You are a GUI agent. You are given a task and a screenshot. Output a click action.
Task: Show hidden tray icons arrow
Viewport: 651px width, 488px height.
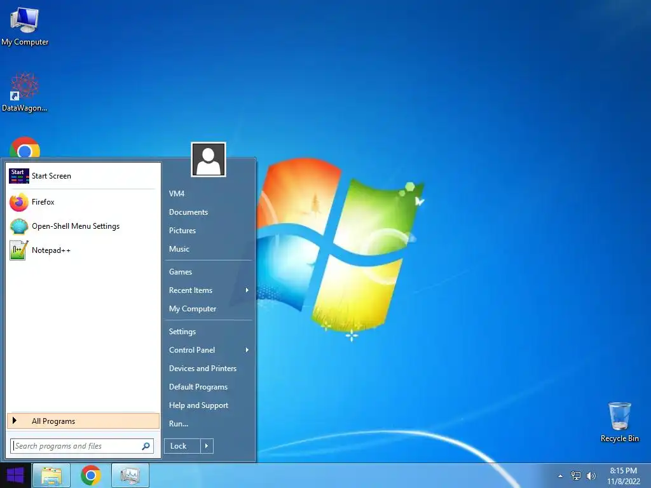coord(561,476)
